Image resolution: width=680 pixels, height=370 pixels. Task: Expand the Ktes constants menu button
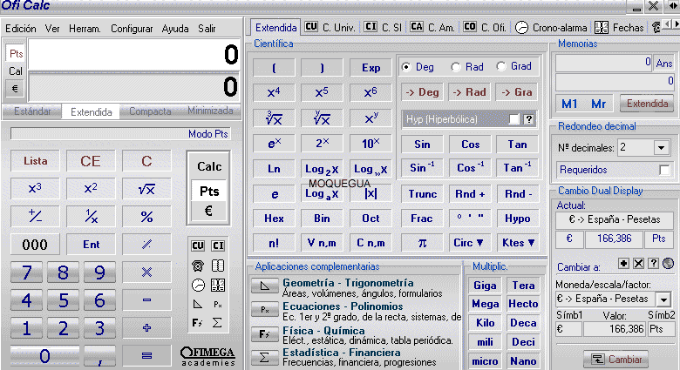pyautogui.click(x=518, y=243)
